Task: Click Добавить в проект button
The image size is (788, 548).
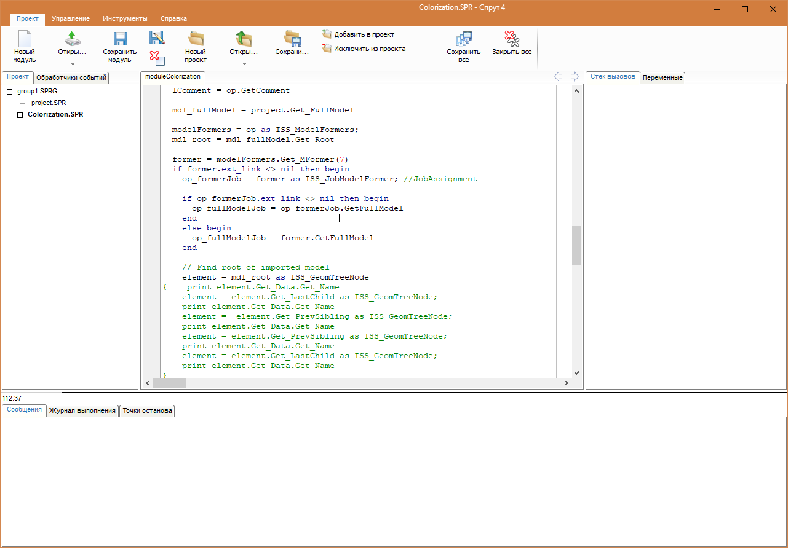Action: (359, 34)
